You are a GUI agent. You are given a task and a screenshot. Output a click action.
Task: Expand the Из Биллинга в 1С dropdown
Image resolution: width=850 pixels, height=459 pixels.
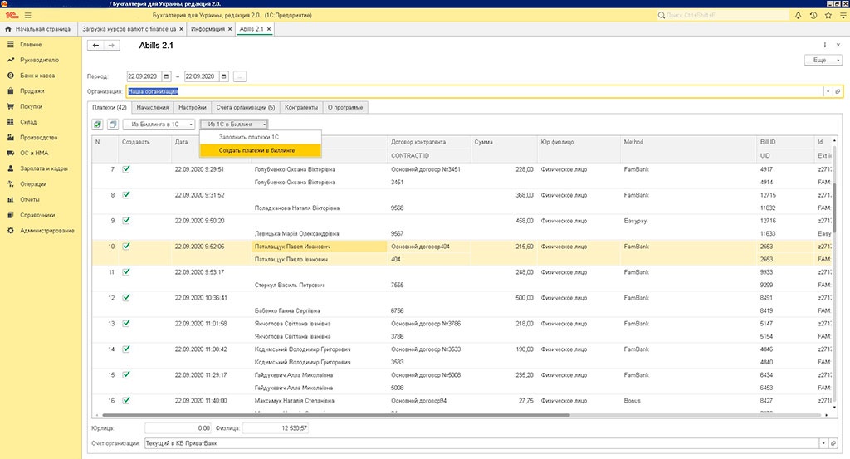pyautogui.click(x=159, y=124)
